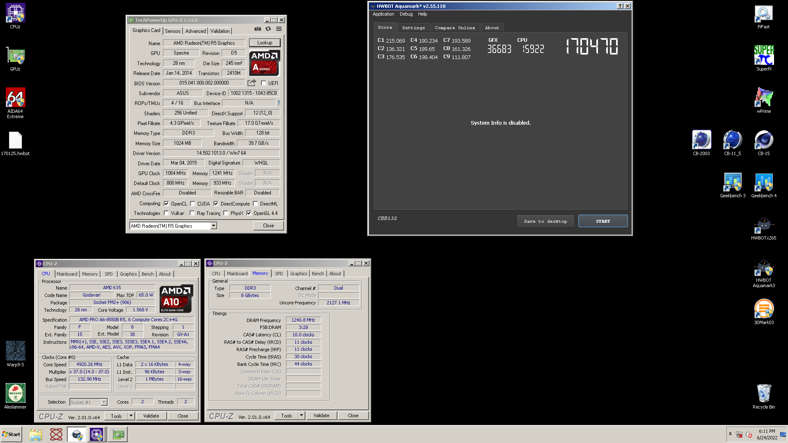Click the START button in Aquamark
The width and height of the screenshot is (788, 443).
603,221
